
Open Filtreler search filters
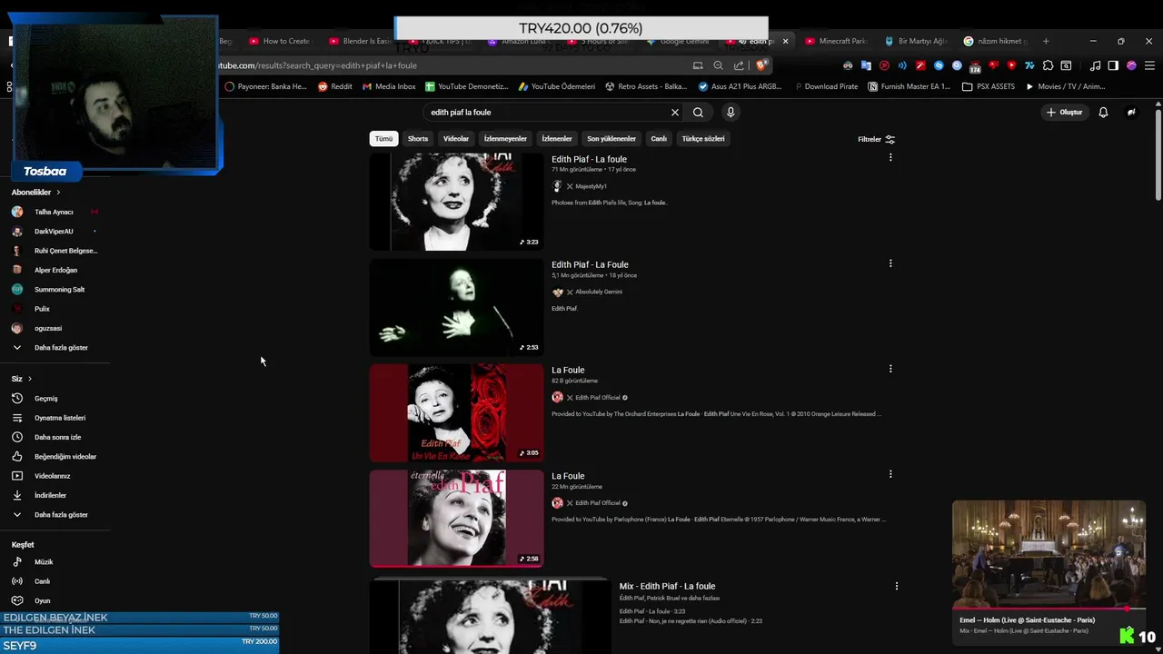(877, 139)
